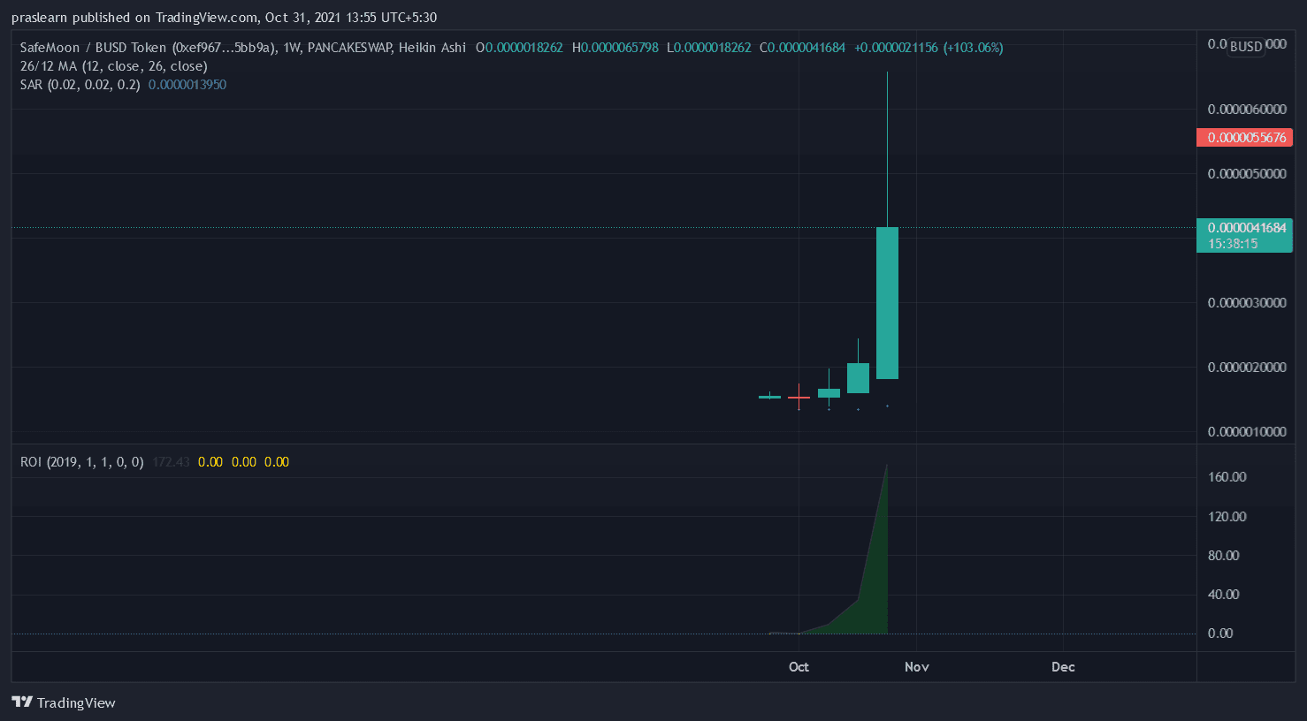Select the BUSD currency label on price axis
This screenshot has height=721, width=1307.
click(x=1246, y=46)
